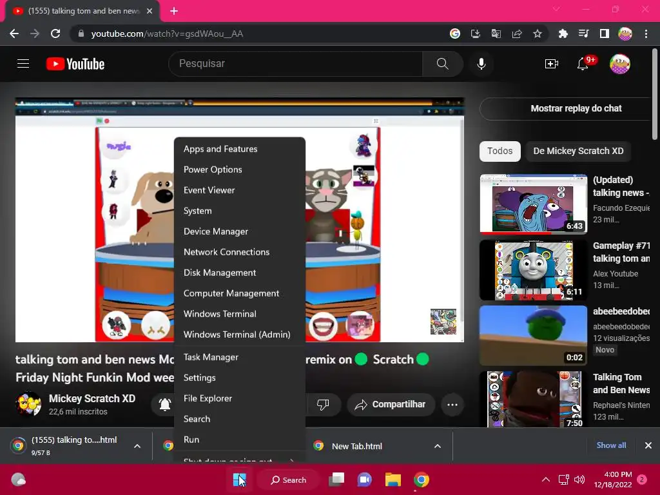660x495 pixels.
Task: Click the taskbar Search button
Action: point(289,480)
